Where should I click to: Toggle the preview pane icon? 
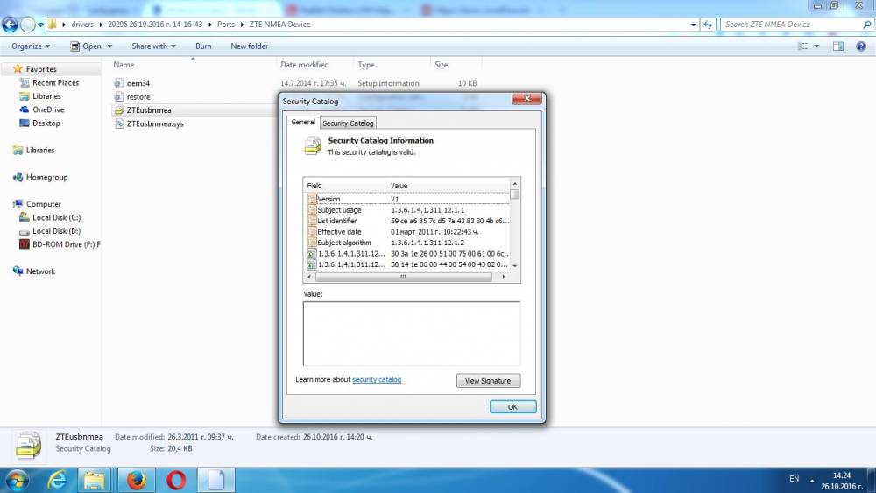[838, 46]
